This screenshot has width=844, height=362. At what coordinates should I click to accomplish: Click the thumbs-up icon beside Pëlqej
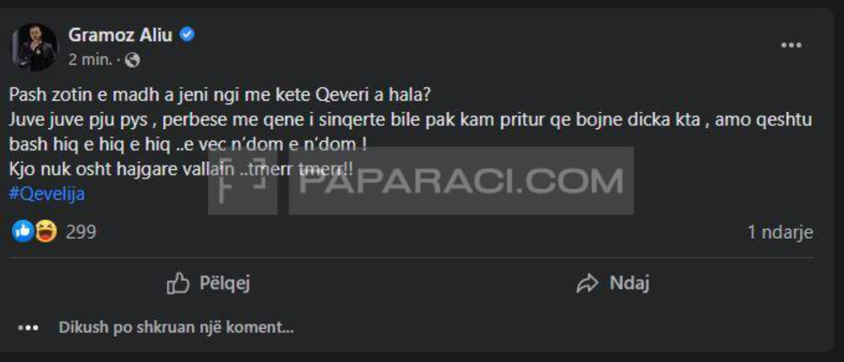tap(178, 283)
